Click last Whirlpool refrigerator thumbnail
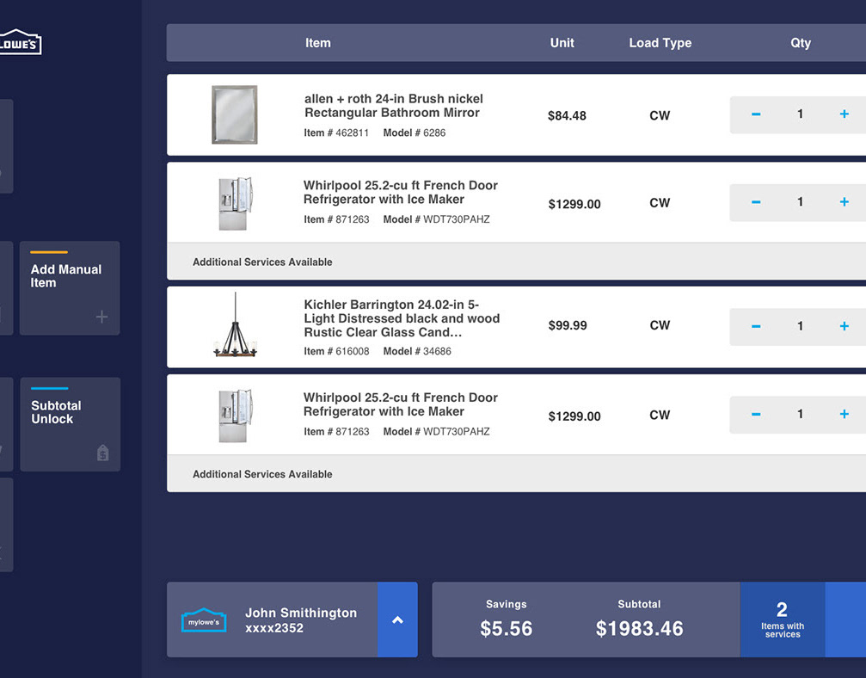The image size is (866, 678). (x=236, y=415)
